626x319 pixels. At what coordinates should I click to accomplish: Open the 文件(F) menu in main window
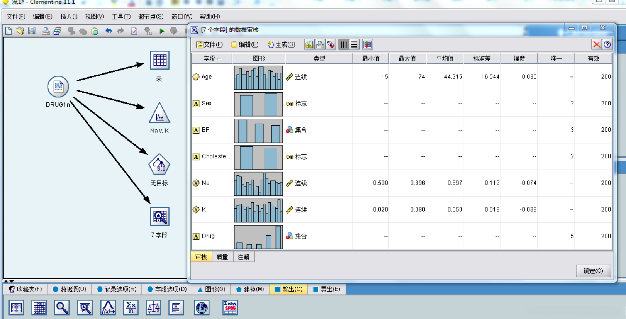tap(16, 17)
